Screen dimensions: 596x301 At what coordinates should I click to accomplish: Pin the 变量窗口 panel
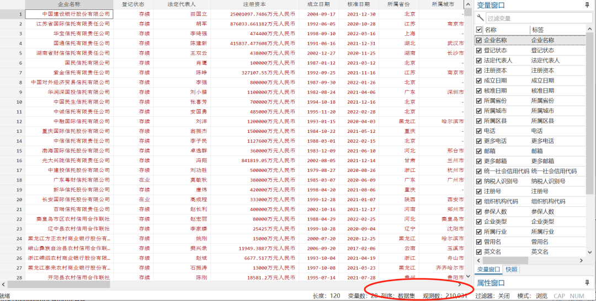coord(588,5)
